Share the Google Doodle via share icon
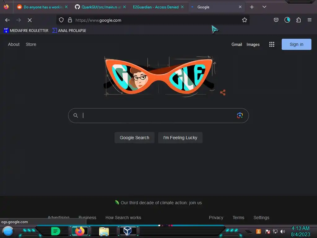 coord(223,92)
